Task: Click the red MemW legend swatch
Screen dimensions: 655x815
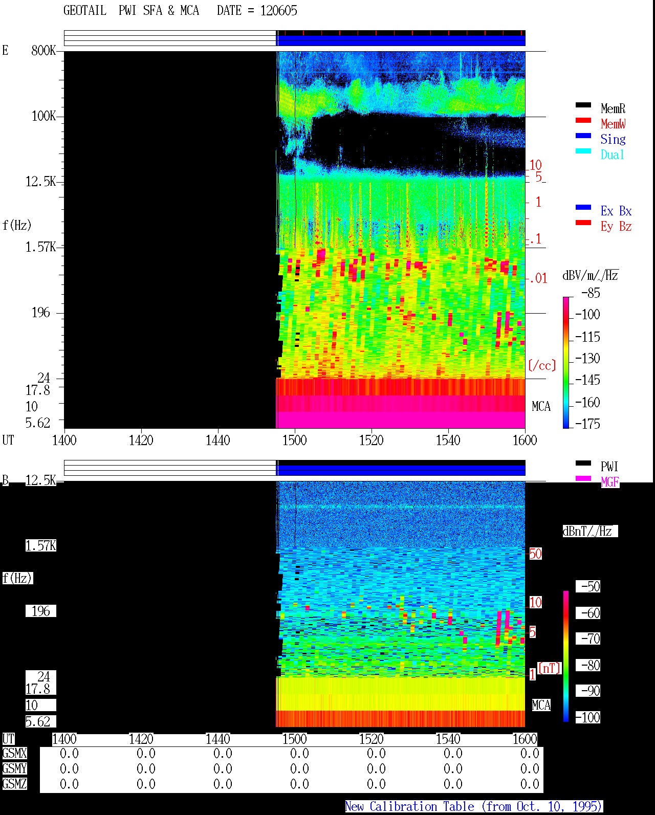Action: pos(583,121)
